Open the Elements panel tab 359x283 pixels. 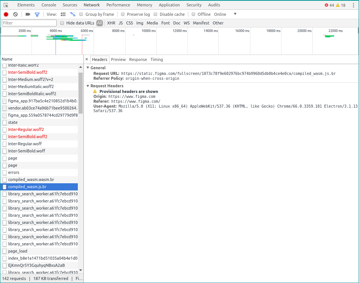[26, 5]
